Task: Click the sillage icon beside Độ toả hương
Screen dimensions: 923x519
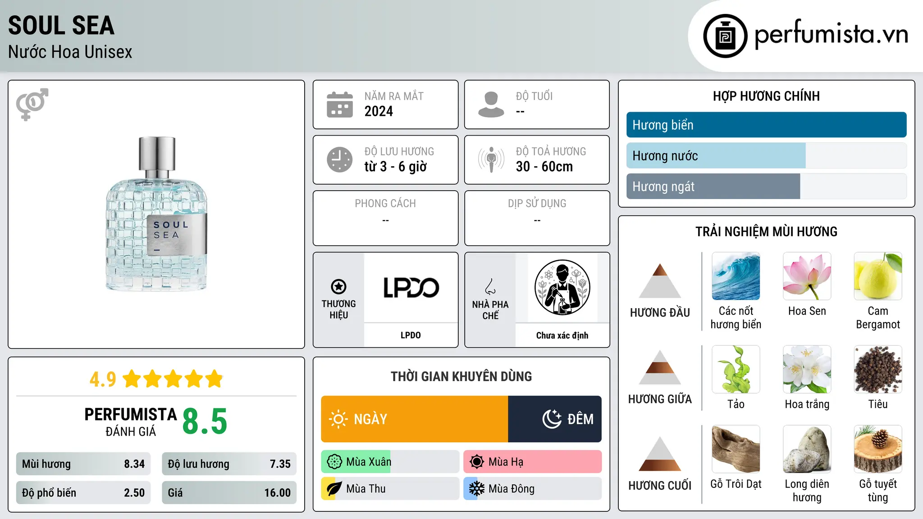Action: click(x=491, y=159)
